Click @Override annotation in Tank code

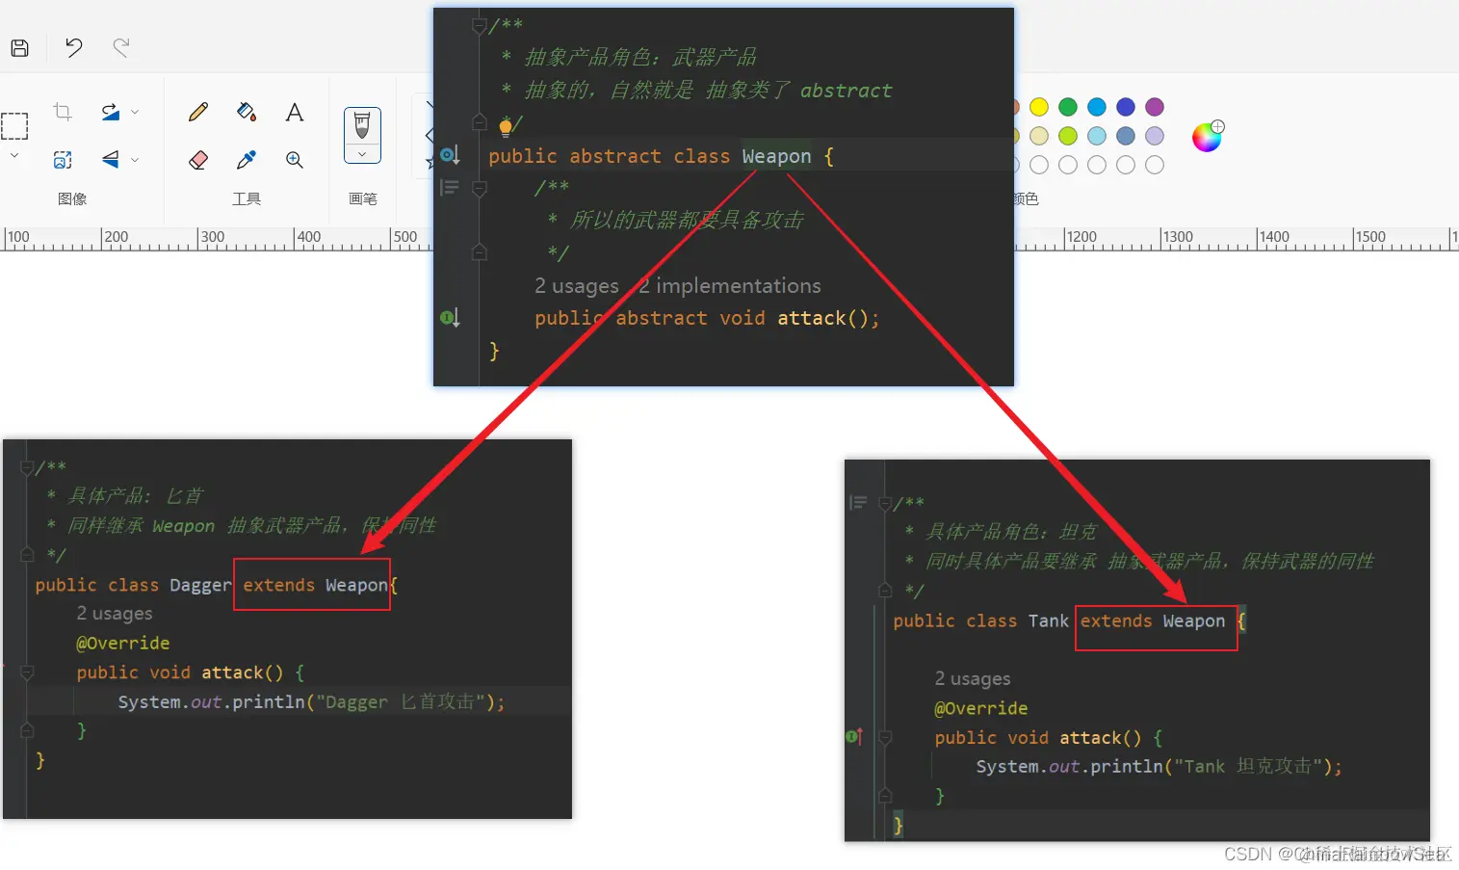point(981,708)
